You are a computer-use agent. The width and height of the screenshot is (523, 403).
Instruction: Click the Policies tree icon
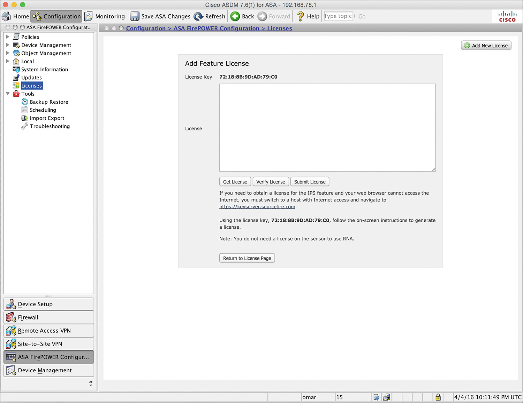tap(16, 37)
